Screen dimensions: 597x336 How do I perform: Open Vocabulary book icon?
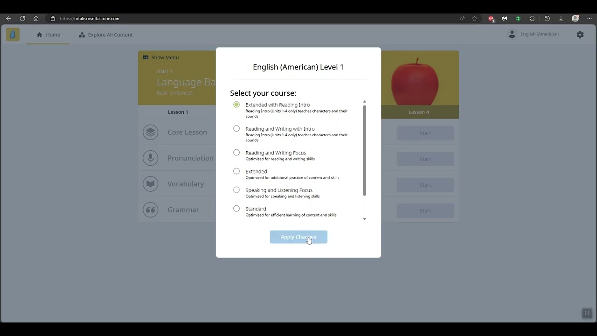click(x=150, y=184)
